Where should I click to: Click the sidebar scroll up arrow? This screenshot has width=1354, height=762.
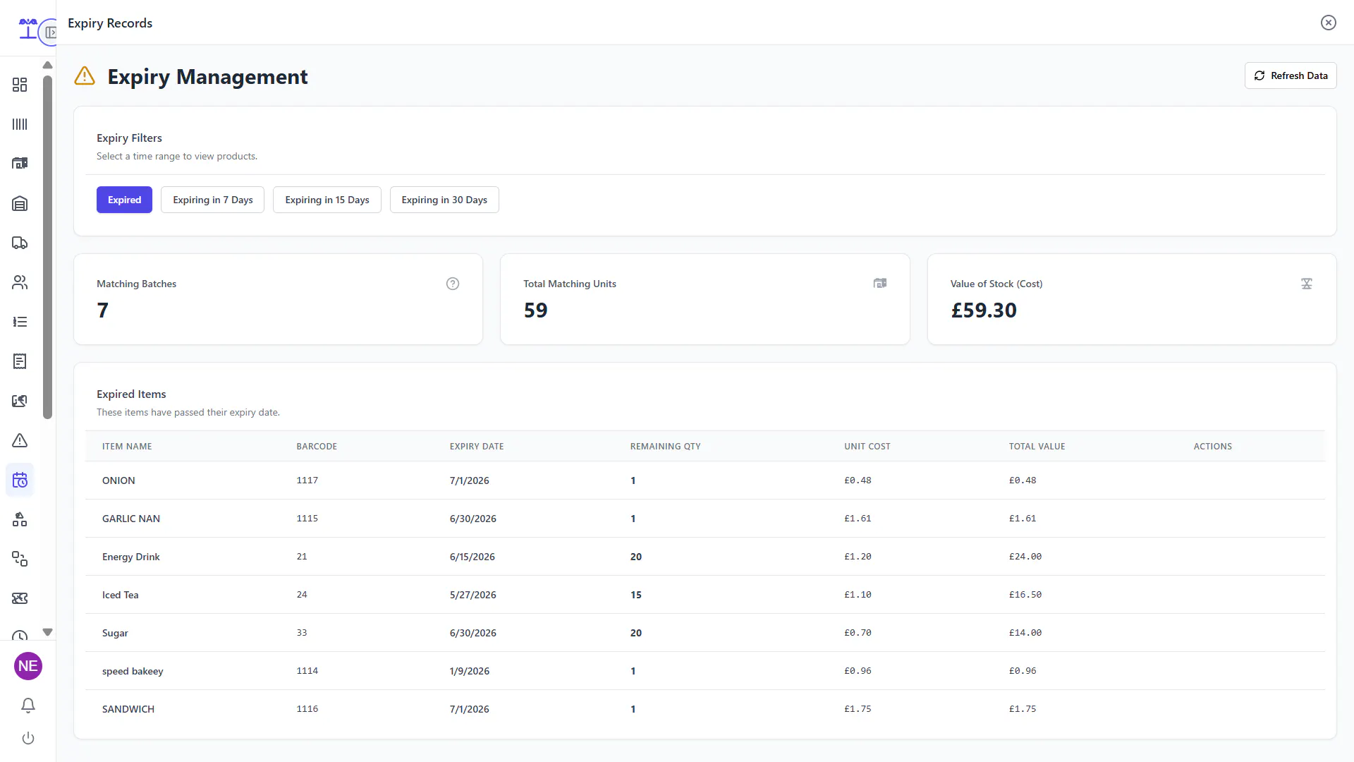[x=47, y=65]
